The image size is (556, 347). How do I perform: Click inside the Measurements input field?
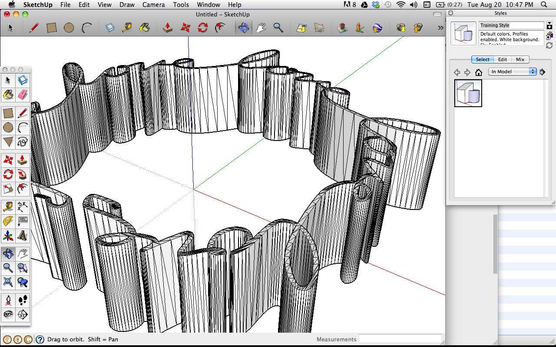point(400,339)
